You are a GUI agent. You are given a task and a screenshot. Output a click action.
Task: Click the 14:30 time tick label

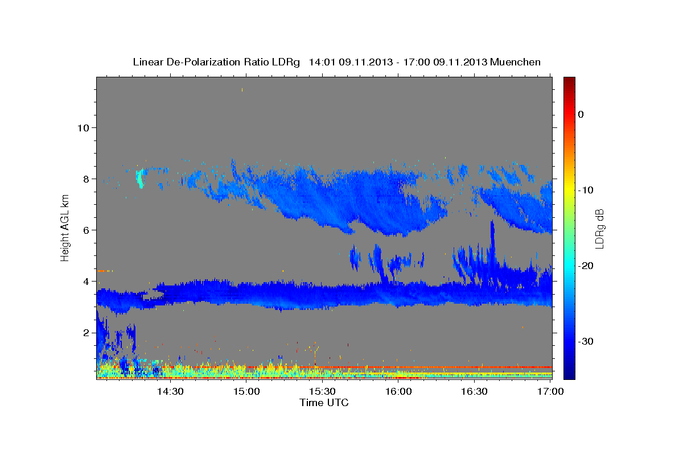[170, 391]
